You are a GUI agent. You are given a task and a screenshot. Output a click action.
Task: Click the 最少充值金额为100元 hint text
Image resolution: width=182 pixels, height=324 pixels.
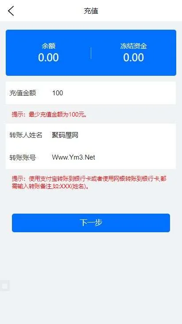click(58, 114)
